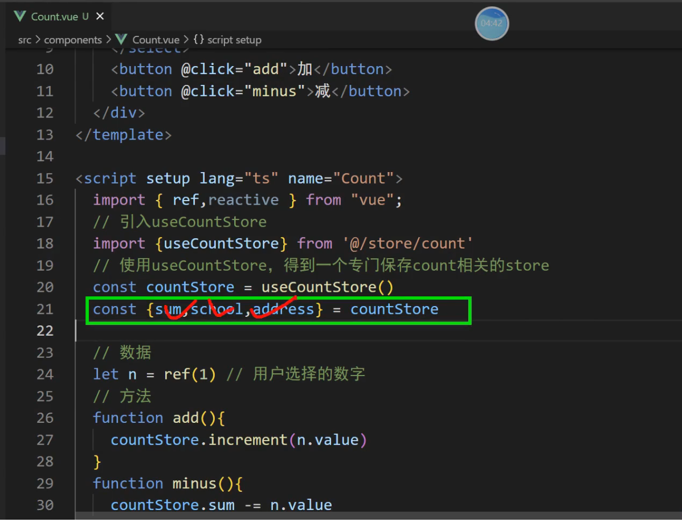This screenshot has height=522, width=682.
Task: Open the src breadcrumb segment
Action: [x=24, y=40]
